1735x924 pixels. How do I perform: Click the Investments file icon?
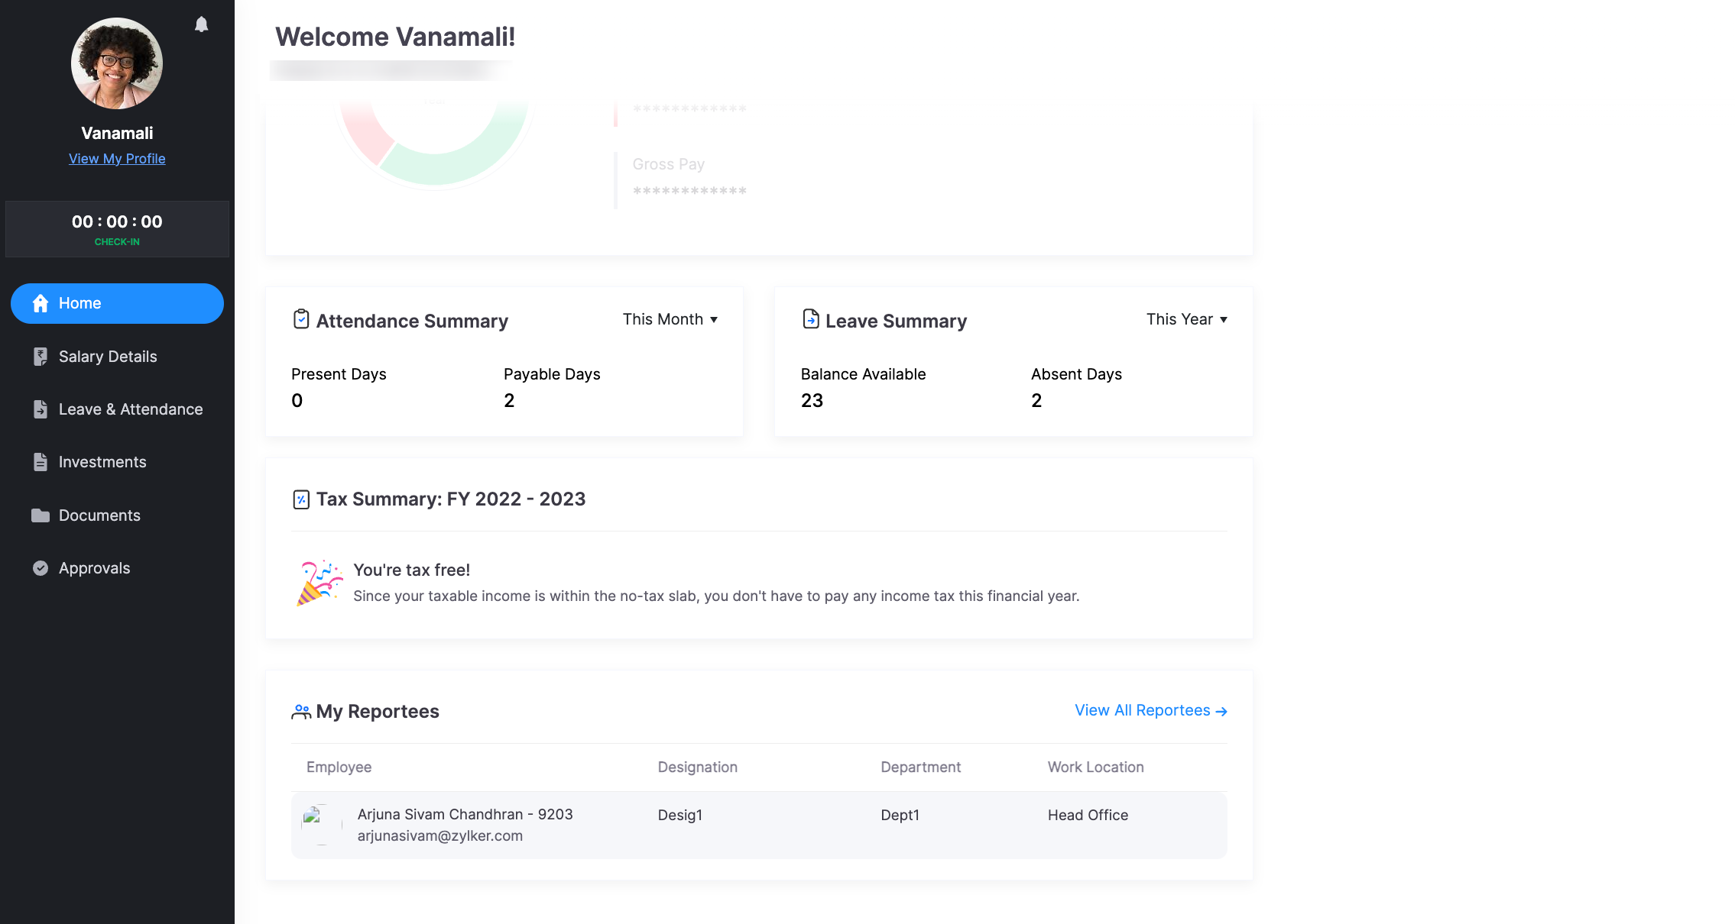pos(41,462)
